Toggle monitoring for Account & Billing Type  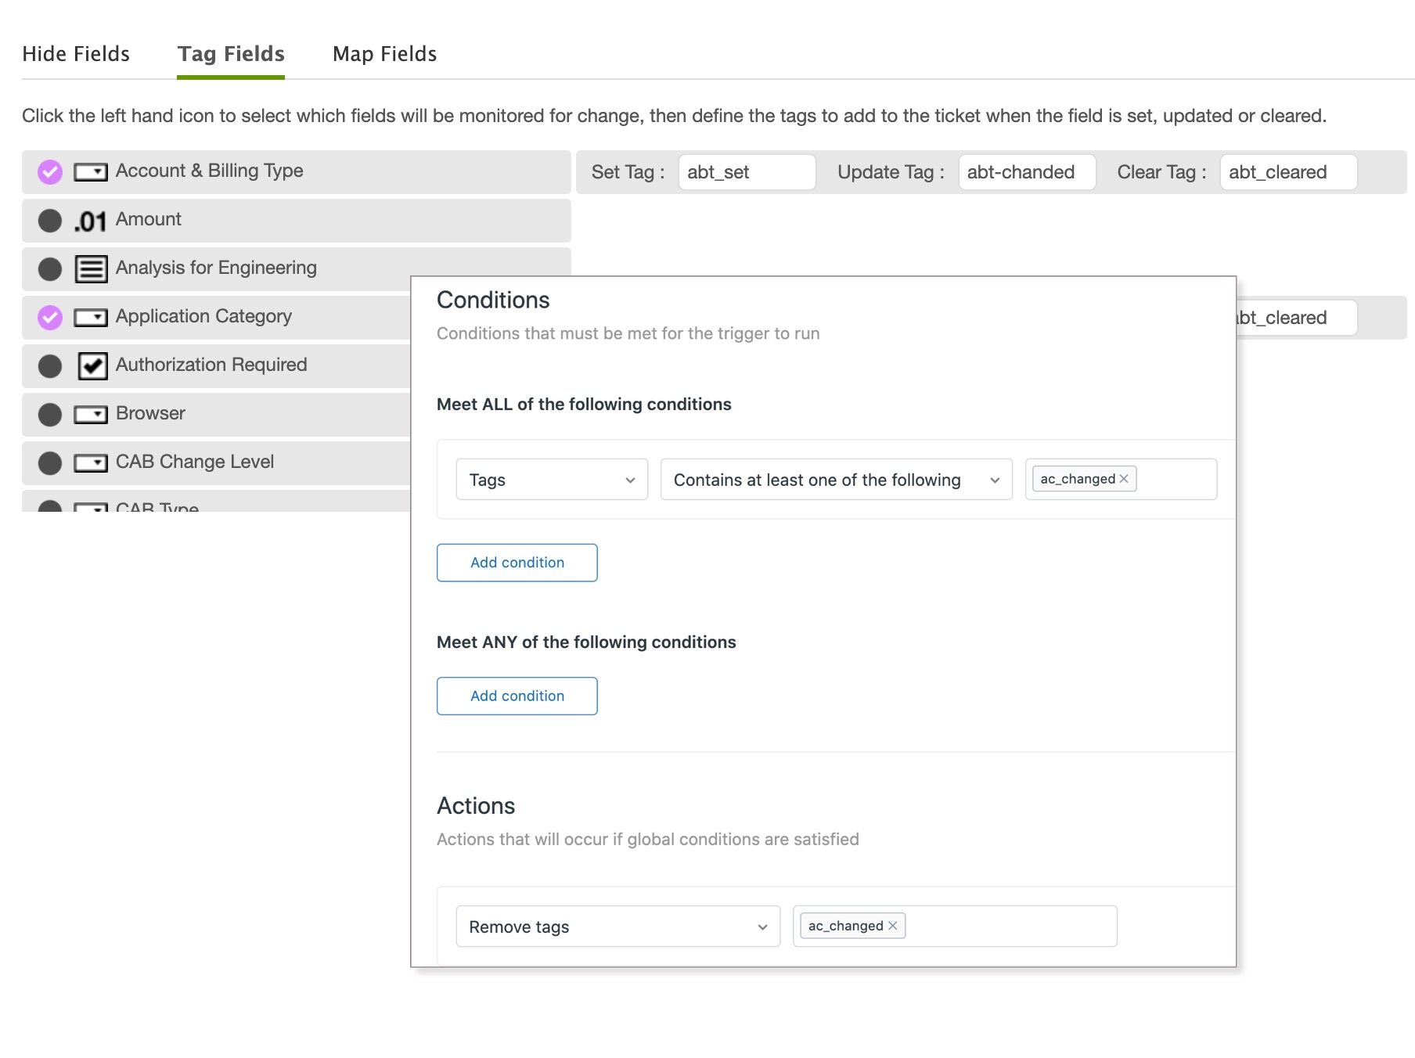(x=50, y=172)
